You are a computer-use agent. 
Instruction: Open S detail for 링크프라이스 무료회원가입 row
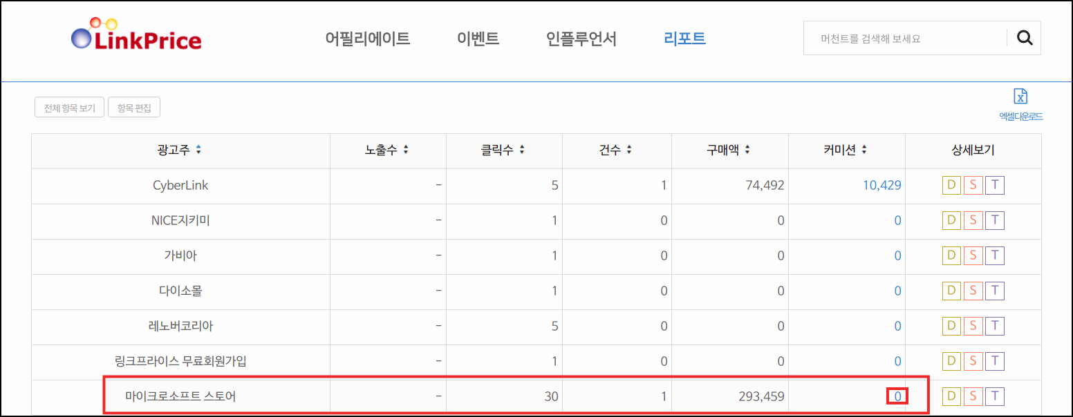(973, 361)
